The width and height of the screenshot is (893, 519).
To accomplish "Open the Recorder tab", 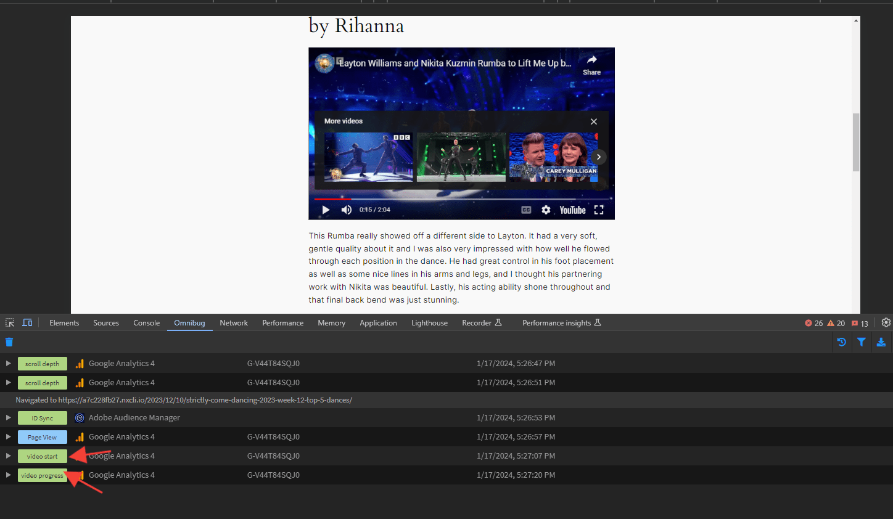I will pos(482,323).
